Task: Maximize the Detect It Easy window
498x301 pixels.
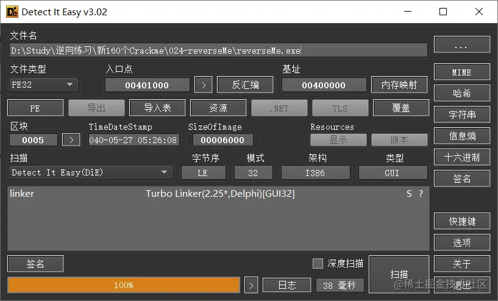Action: [x=443, y=12]
